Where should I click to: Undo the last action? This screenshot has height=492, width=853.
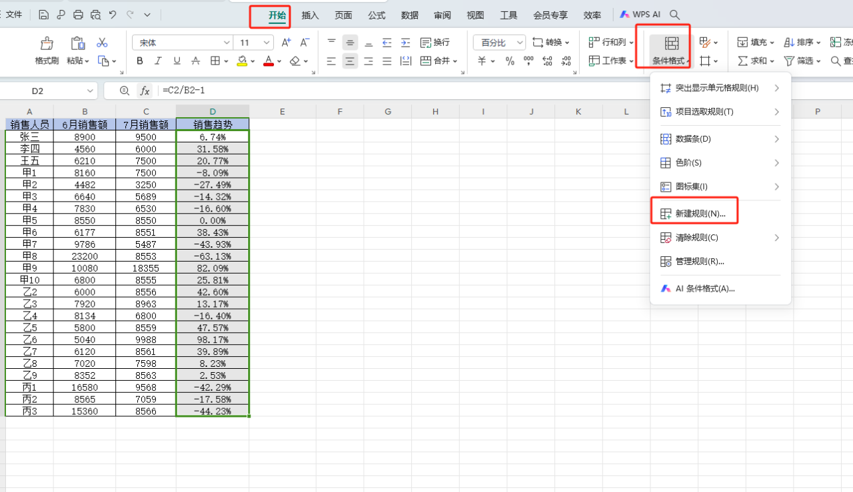click(x=113, y=15)
